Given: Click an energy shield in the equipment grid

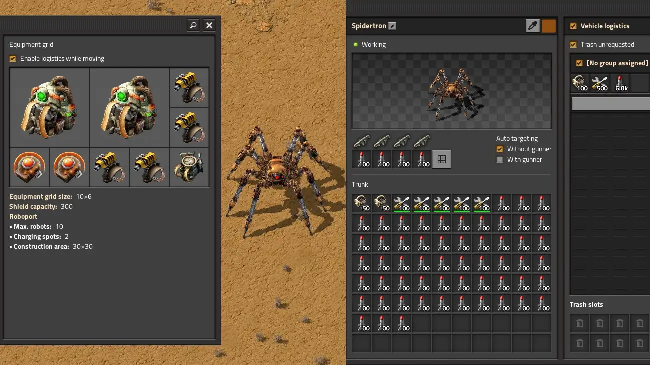Looking at the screenshot, I should pyautogui.click(x=29, y=167).
